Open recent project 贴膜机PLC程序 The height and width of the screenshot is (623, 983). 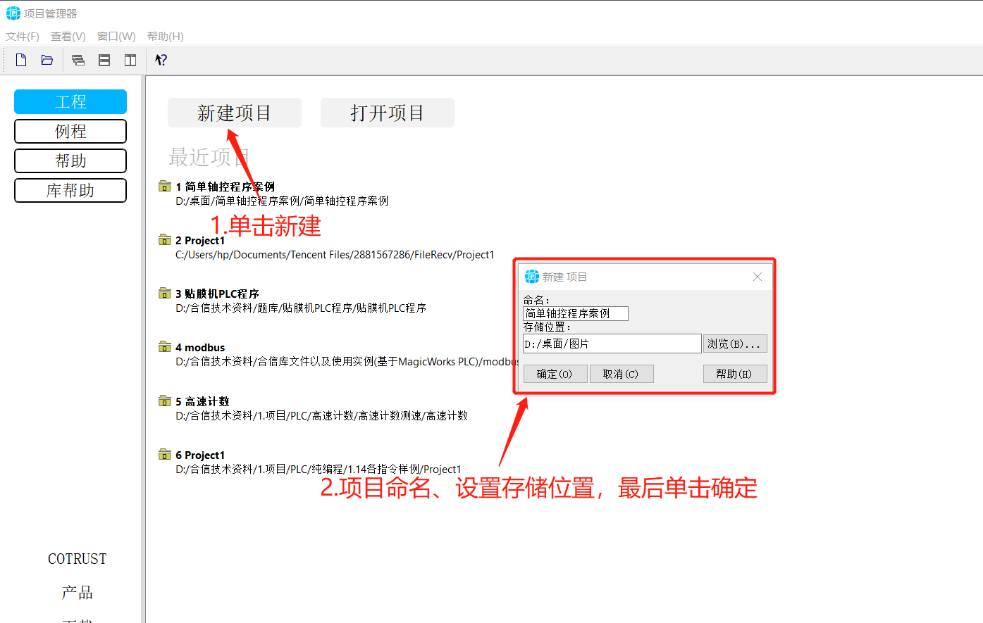218,293
